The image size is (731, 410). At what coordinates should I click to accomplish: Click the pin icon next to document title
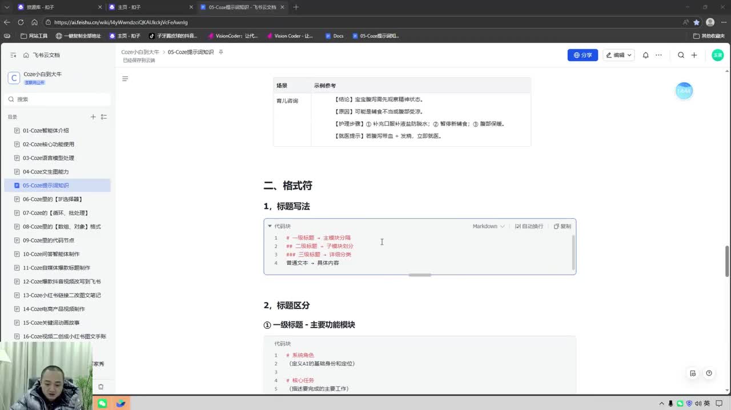[x=221, y=52]
